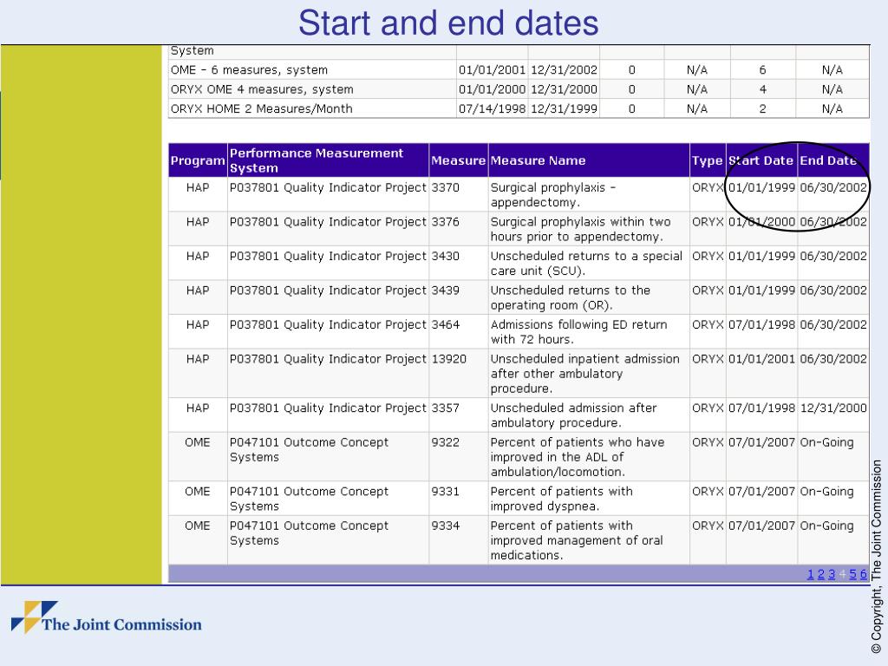The width and height of the screenshot is (888, 666).
Task: Click 'Surgical prophylaxis - appendectomy.' measure name
Action: pyautogui.click(x=552, y=195)
